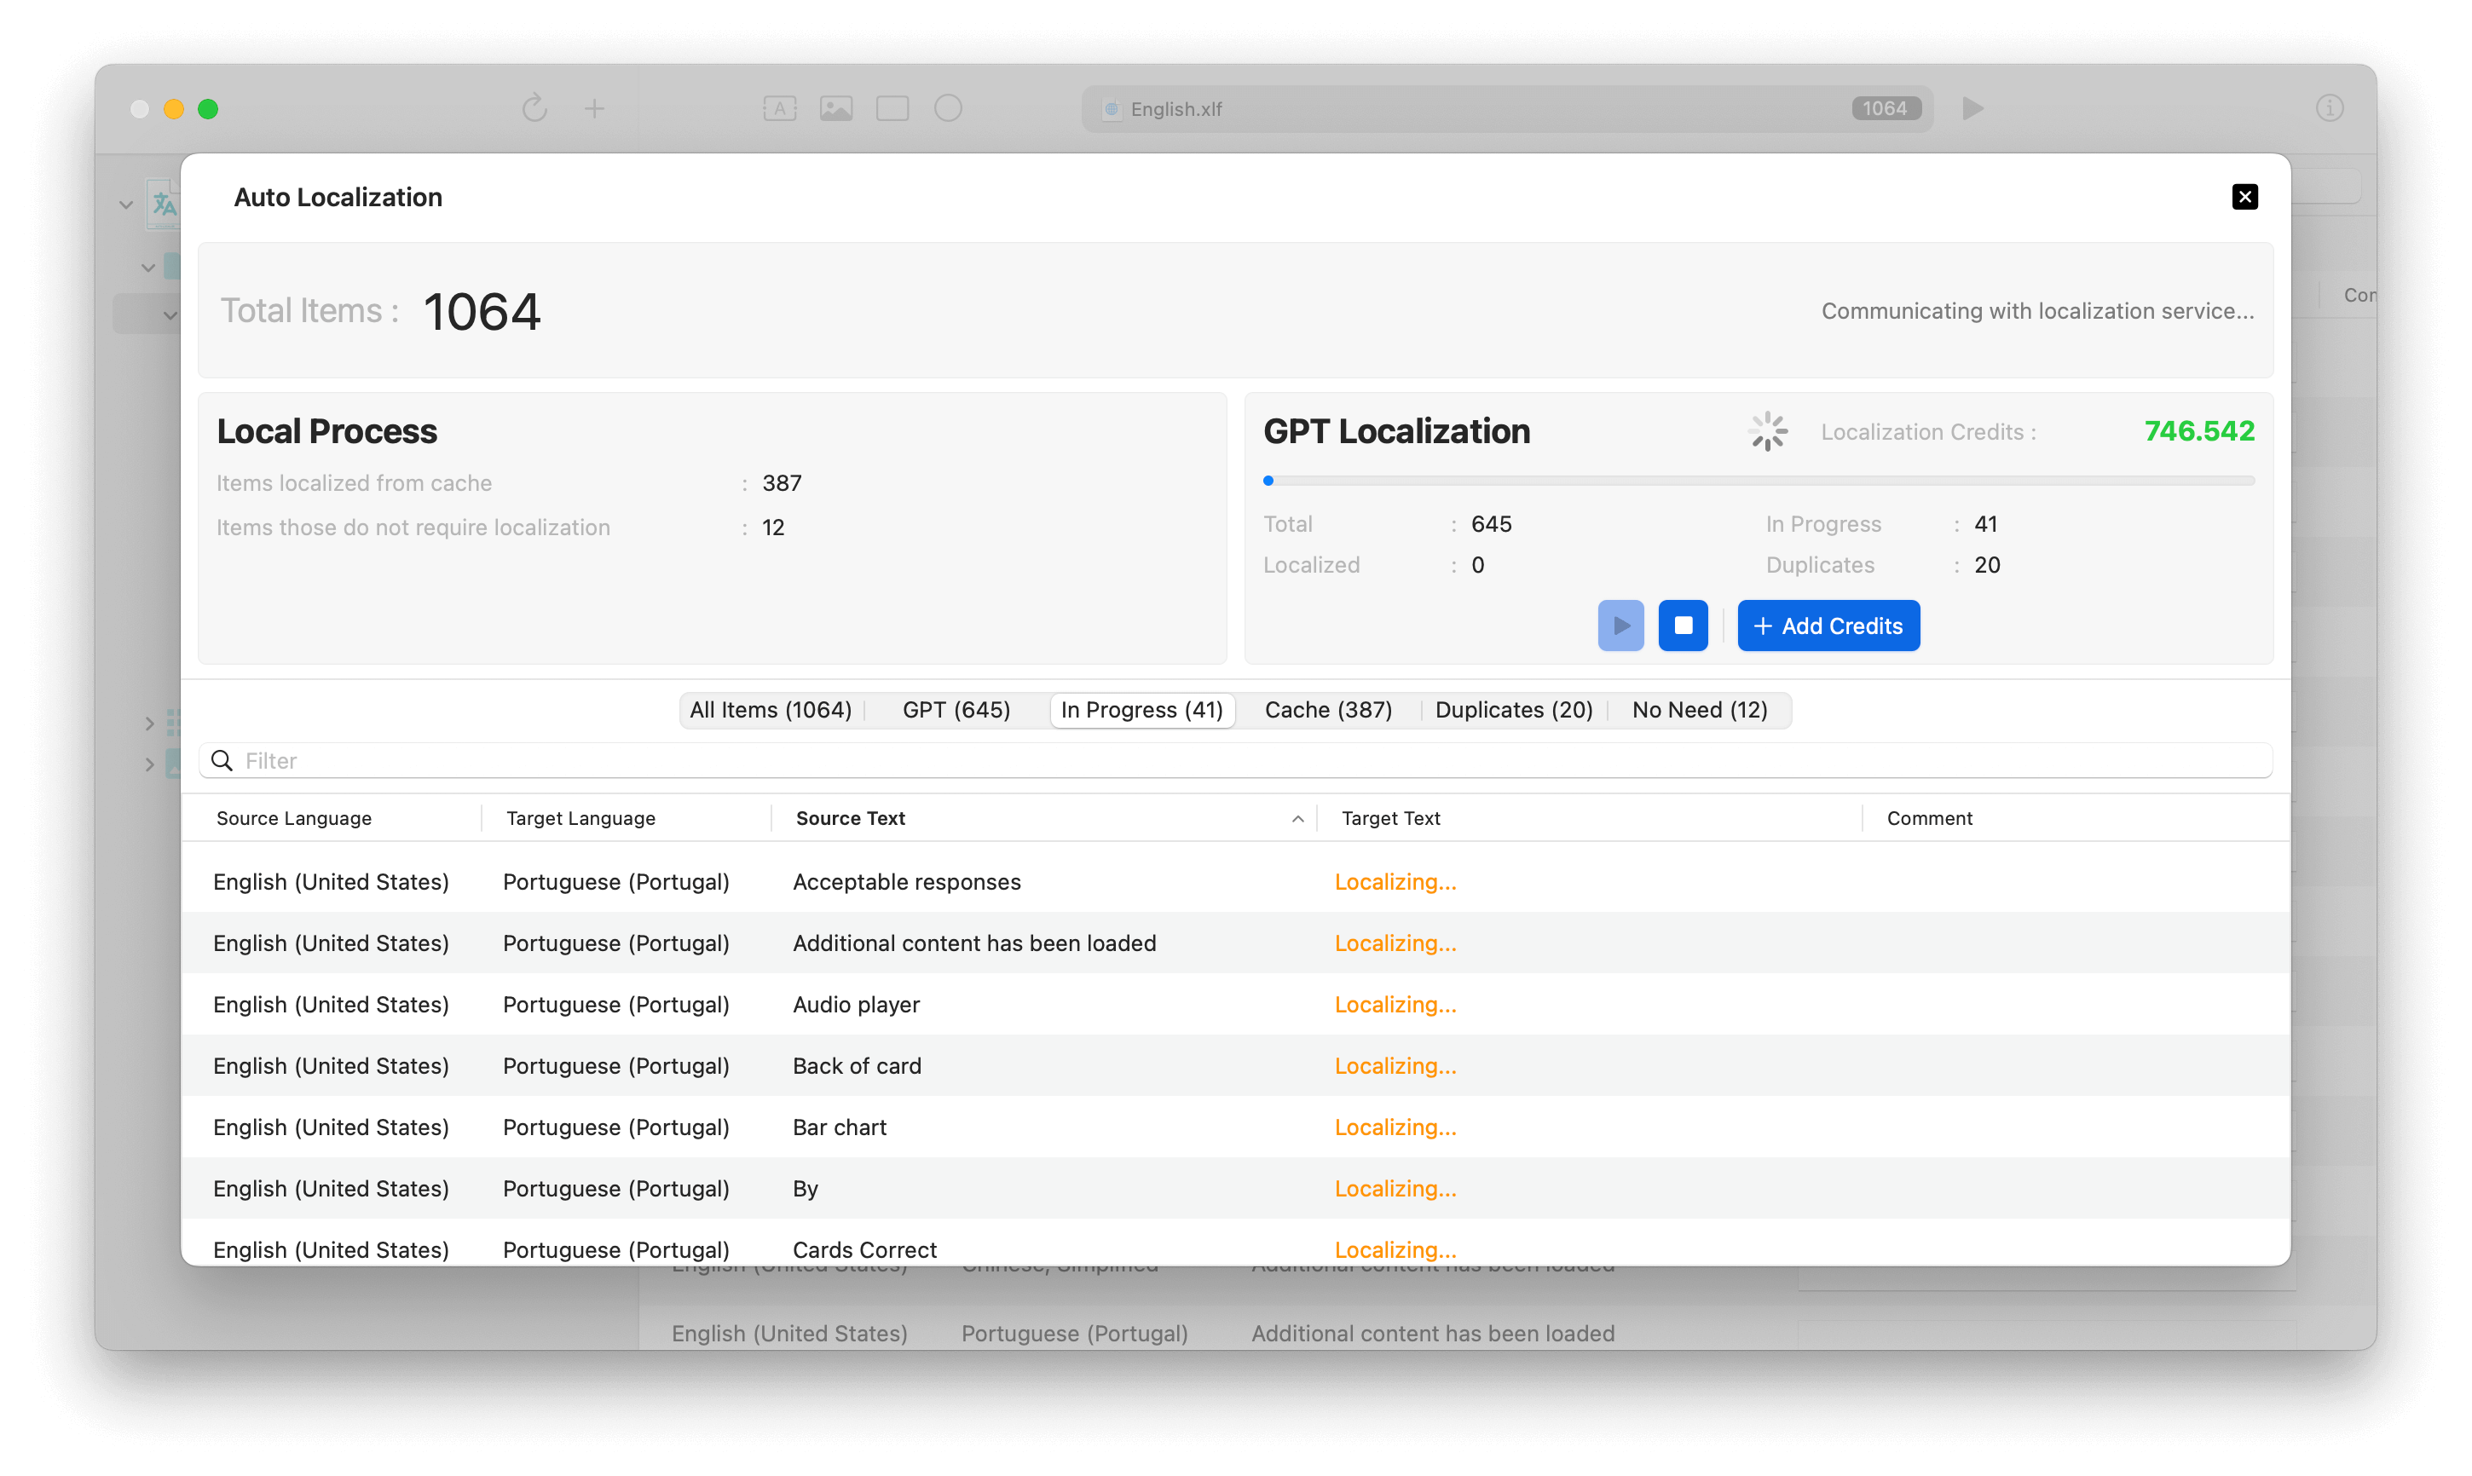Sort by Target Language column
Image resolution: width=2472 pixels, height=1476 pixels.
(x=580, y=817)
